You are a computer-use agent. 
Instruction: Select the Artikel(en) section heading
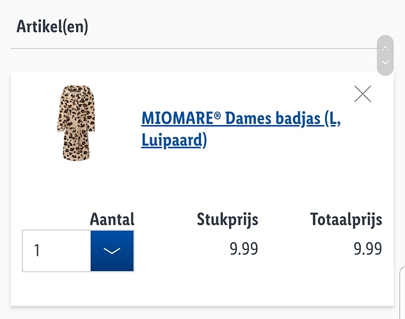[x=52, y=27]
